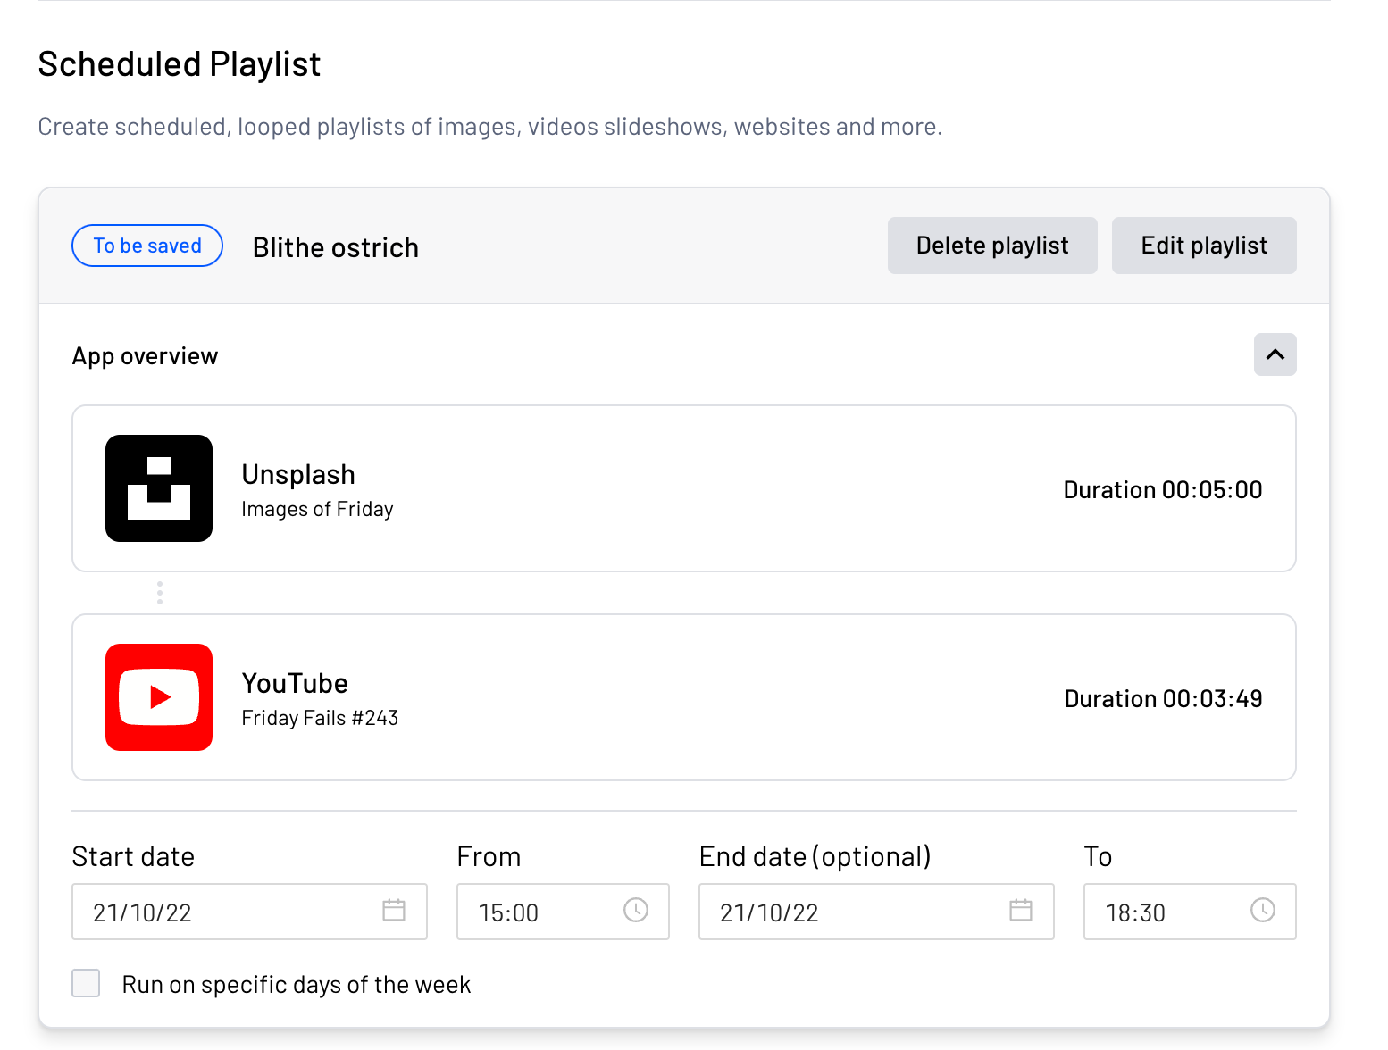Focus the To time field 18:30

pos(1190,912)
